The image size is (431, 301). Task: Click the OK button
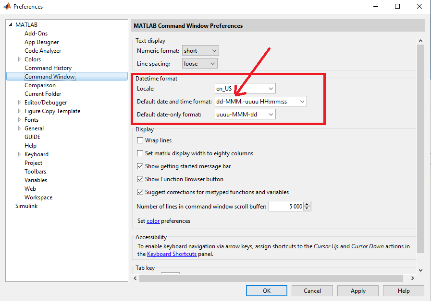click(267, 290)
